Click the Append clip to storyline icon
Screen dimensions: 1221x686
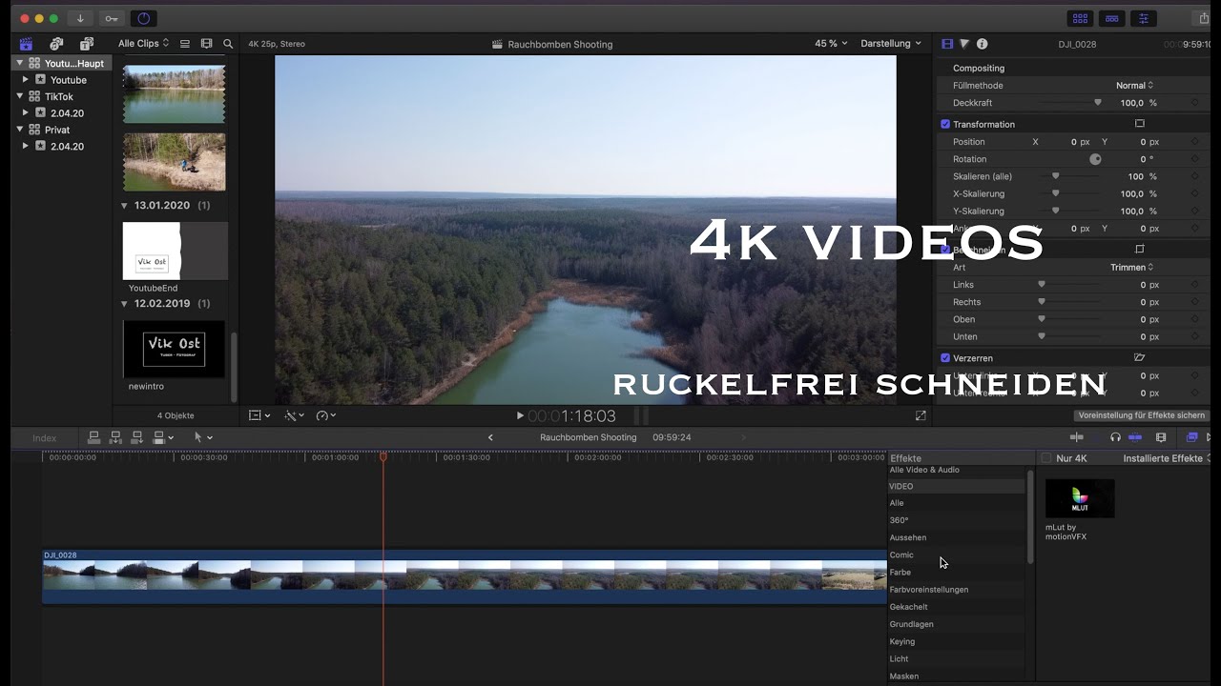point(137,437)
